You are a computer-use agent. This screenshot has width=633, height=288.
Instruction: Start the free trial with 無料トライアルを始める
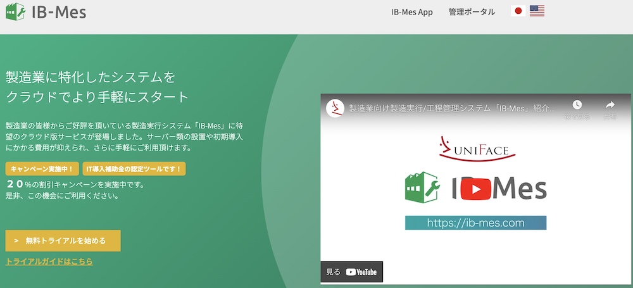coord(63,241)
